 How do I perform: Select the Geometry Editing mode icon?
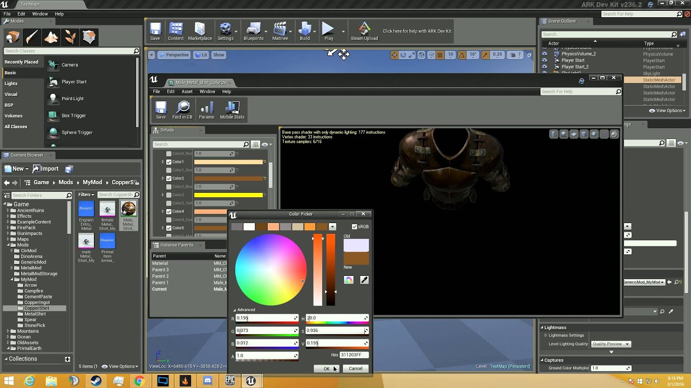(89, 37)
